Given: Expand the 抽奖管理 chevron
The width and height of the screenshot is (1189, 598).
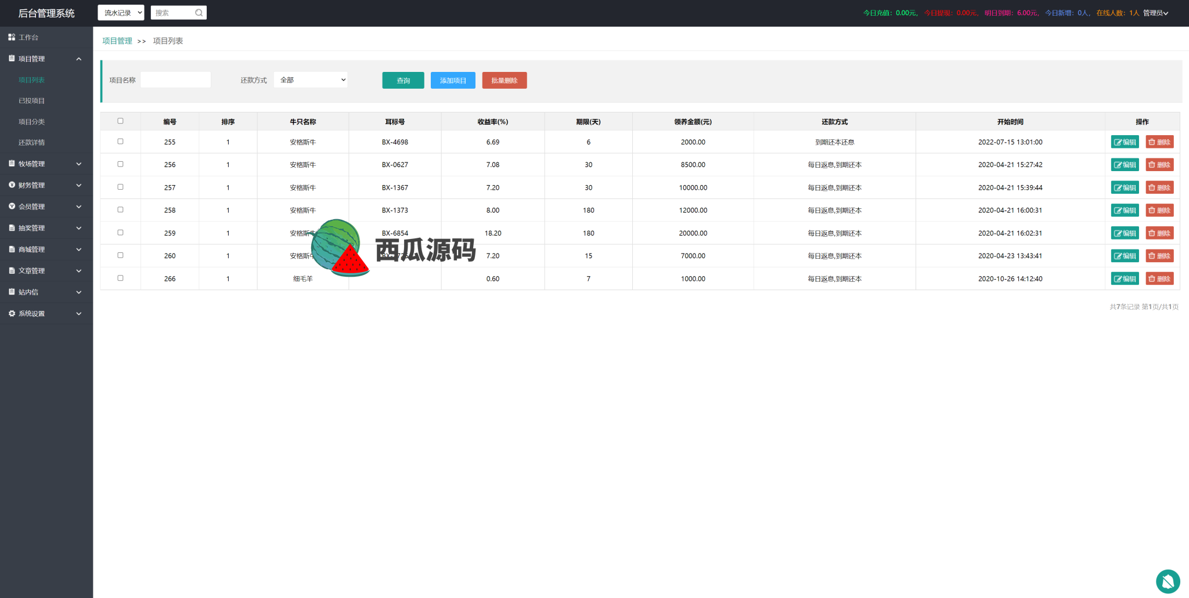Looking at the screenshot, I should click(79, 228).
